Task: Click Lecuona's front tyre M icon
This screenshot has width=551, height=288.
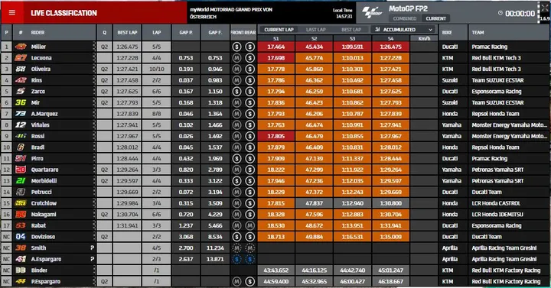Action: pyautogui.click(x=236, y=58)
